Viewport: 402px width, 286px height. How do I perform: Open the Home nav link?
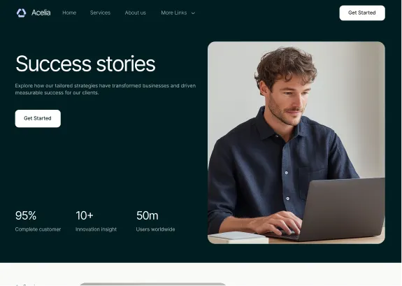coord(69,13)
